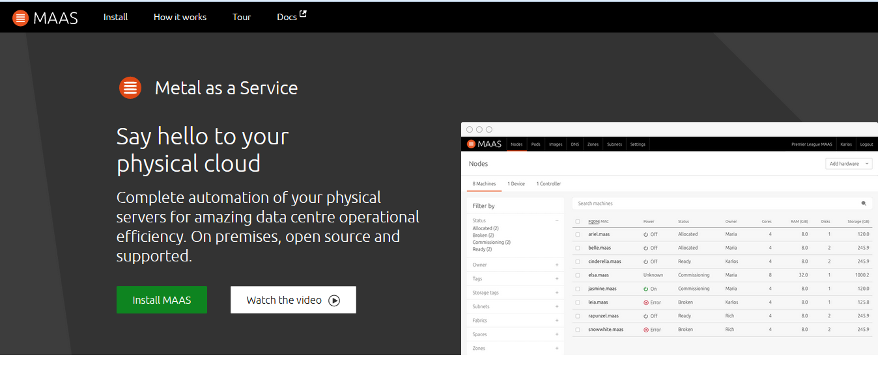Expand the Storage tags filter
The width and height of the screenshot is (878, 372).
[x=557, y=293]
